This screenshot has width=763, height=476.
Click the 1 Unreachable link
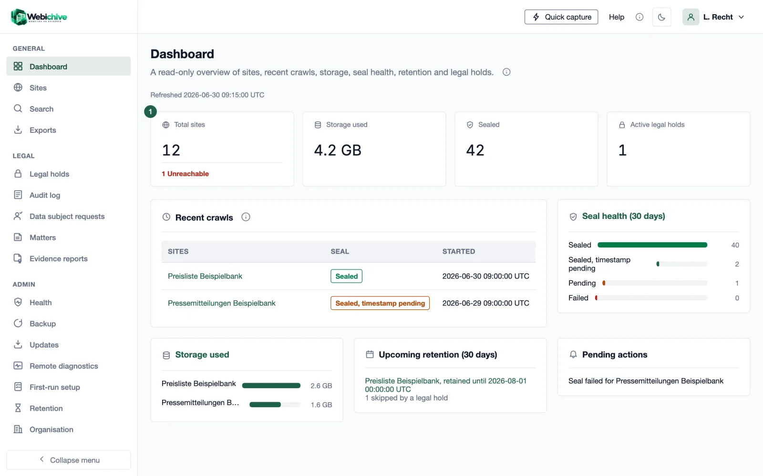(x=185, y=174)
